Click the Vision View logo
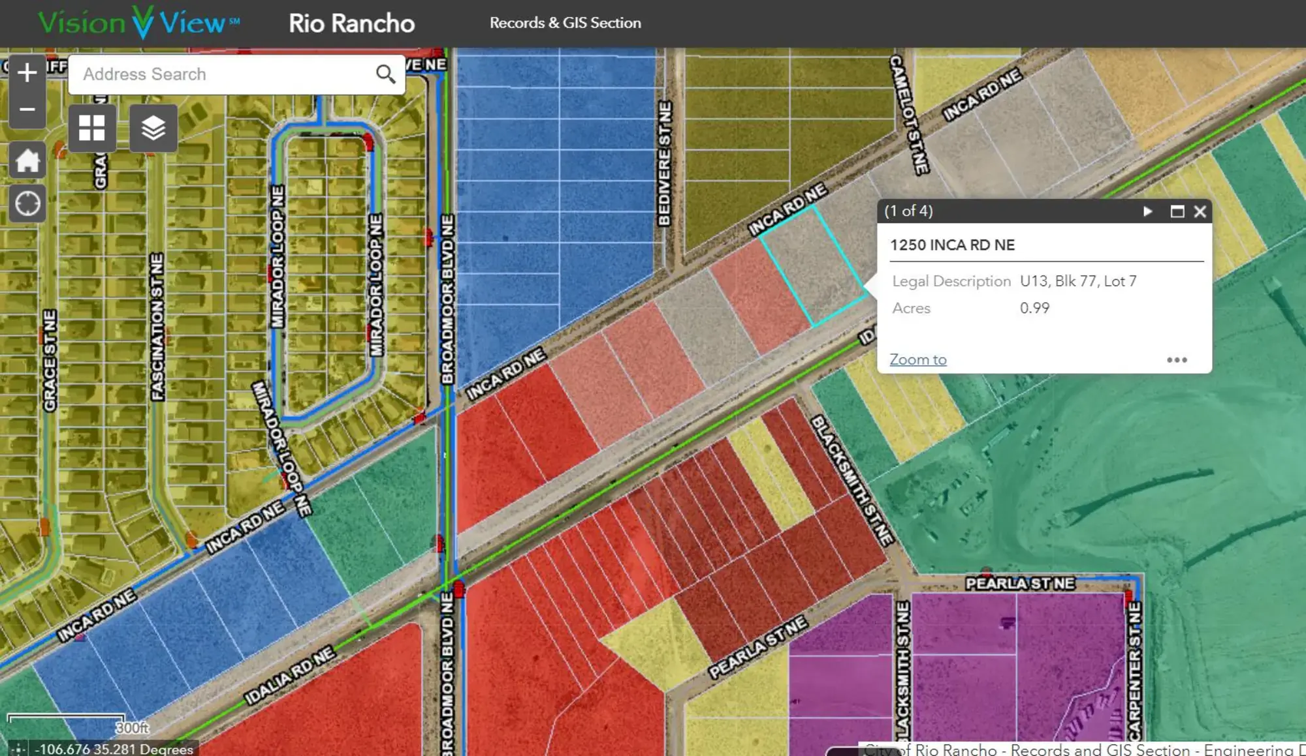Image resolution: width=1306 pixels, height=756 pixels. [138, 23]
